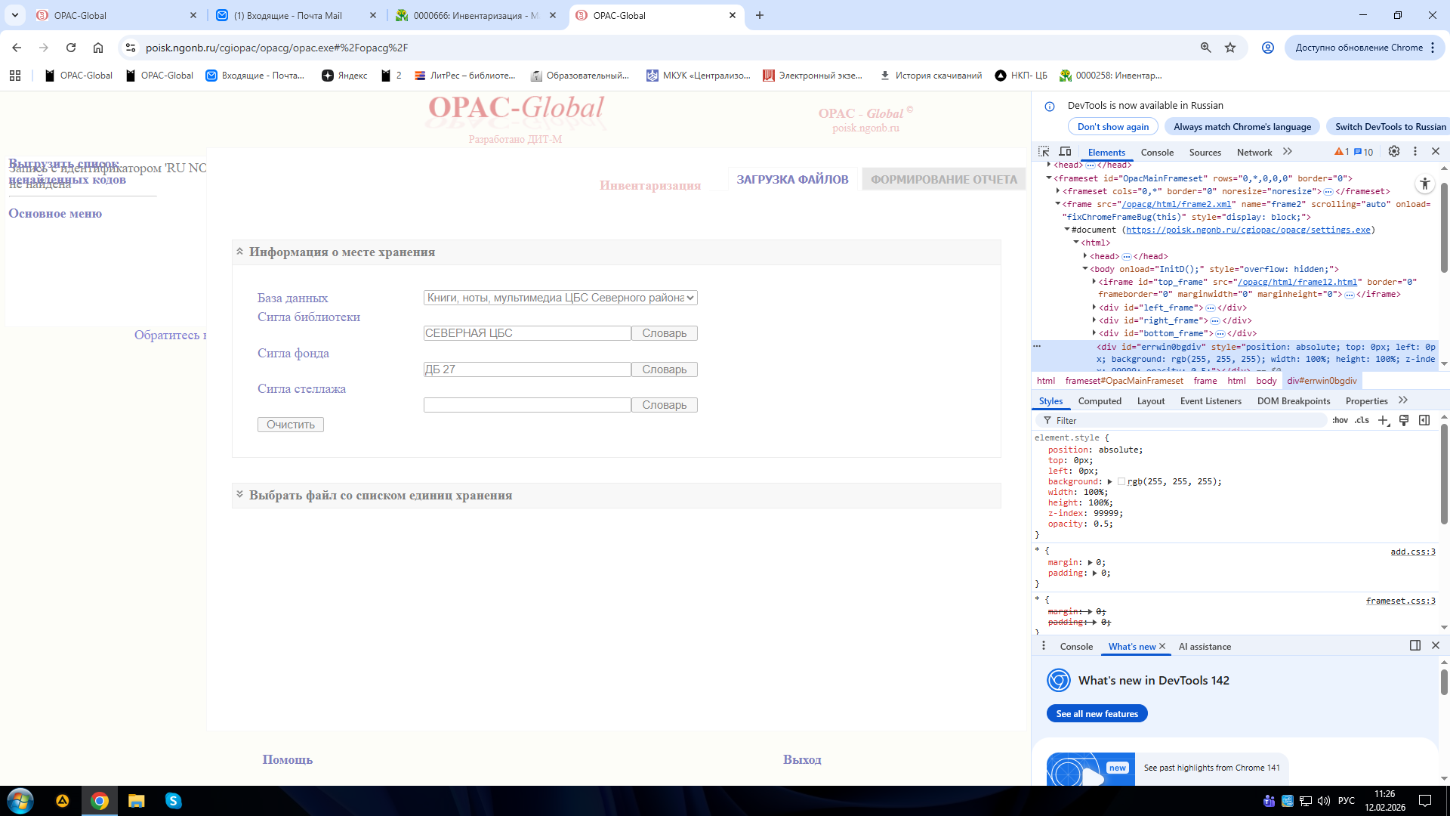Open the ФОРМИРОВАНИЕ ОТЧЕТА tab

point(944,179)
